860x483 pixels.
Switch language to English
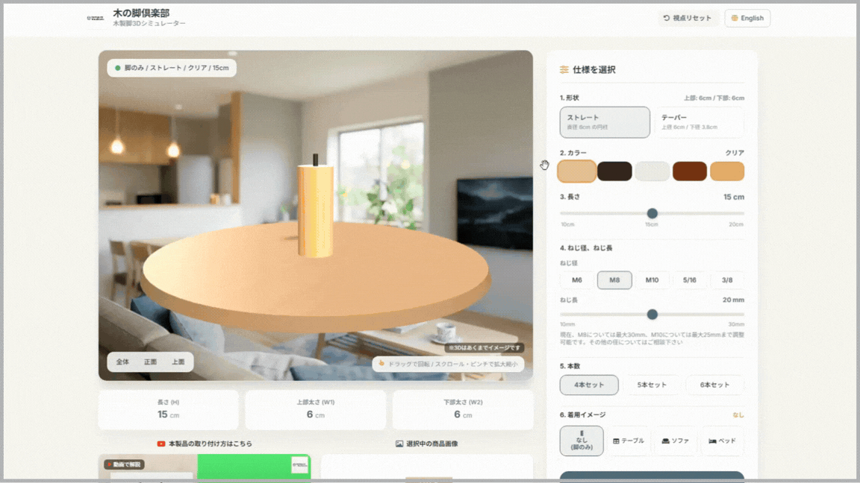747,18
